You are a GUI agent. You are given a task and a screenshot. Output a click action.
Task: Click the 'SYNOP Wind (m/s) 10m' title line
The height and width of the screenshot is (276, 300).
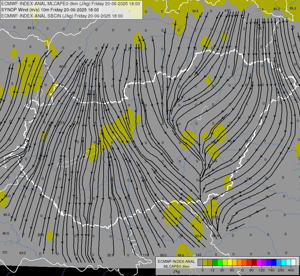pos(50,10)
